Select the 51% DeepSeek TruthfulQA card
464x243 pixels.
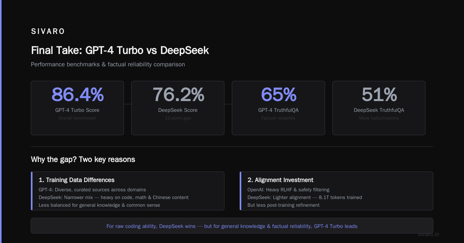(x=379, y=108)
